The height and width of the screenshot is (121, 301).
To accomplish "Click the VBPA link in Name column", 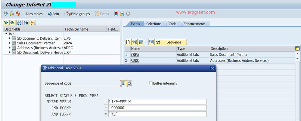I will tap(135, 55).
